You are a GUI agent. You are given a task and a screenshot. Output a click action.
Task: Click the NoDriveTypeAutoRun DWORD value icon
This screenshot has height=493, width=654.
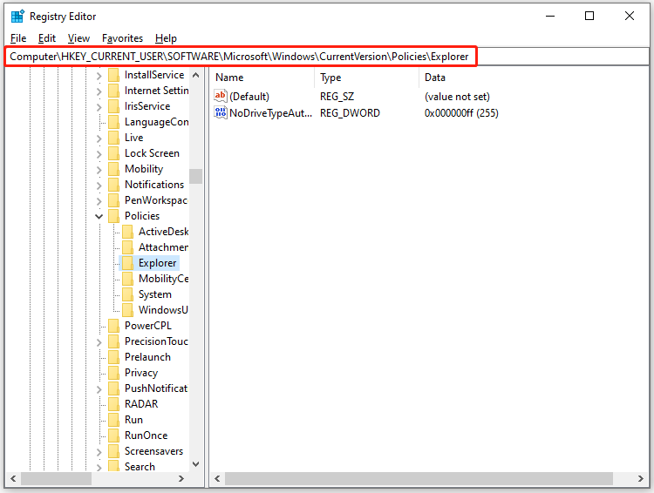pos(221,113)
